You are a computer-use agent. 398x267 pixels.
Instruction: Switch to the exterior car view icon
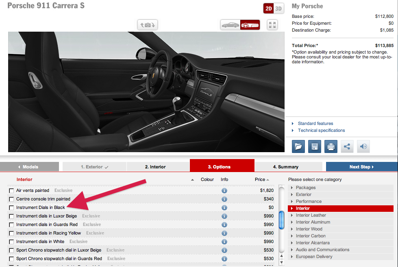pyautogui.click(x=230, y=25)
